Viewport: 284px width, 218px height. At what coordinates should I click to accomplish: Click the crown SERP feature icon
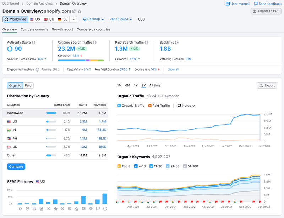(77, 209)
